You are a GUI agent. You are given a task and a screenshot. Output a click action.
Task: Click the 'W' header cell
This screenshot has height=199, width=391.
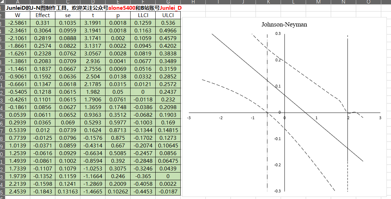click(x=17, y=15)
